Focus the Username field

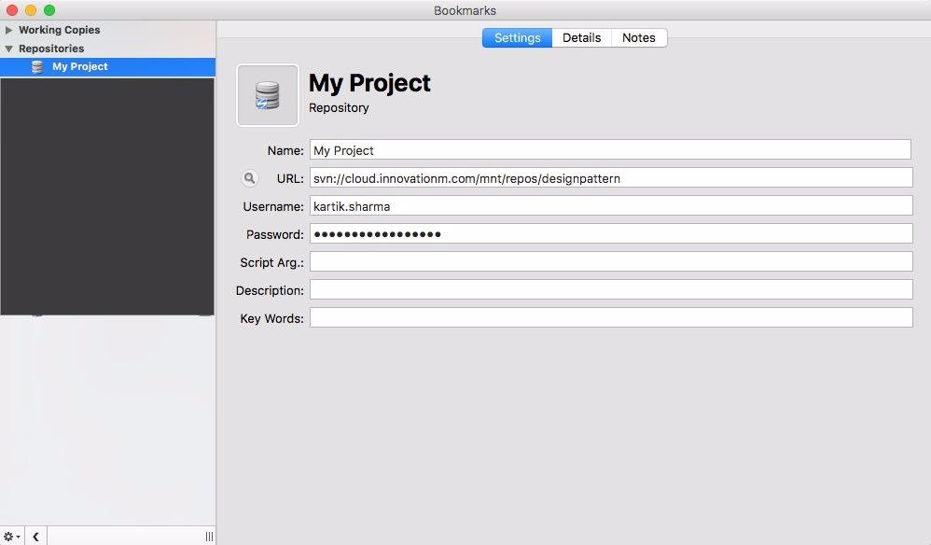[610, 206]
